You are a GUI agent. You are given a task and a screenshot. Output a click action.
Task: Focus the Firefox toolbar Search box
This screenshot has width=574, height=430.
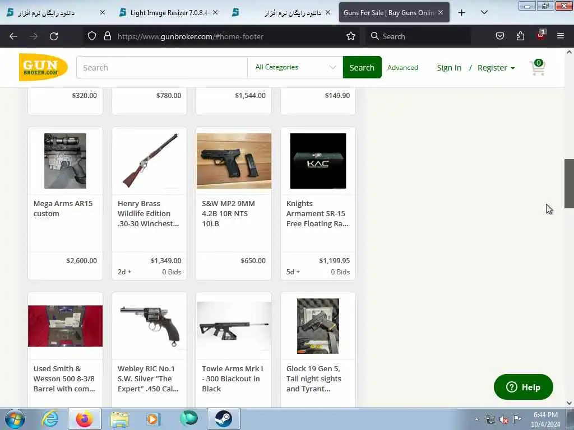tap(418, 36)
